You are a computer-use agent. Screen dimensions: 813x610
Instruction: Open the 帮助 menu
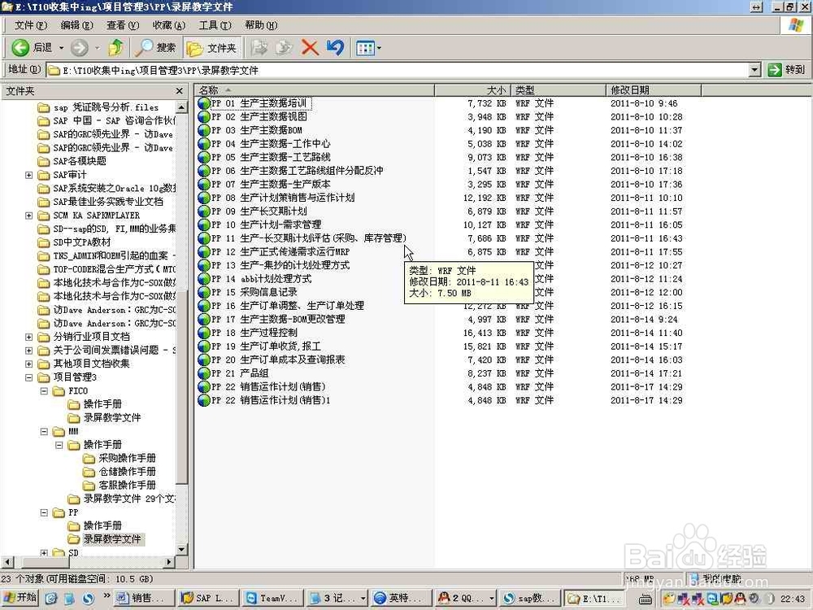point(261,25)
